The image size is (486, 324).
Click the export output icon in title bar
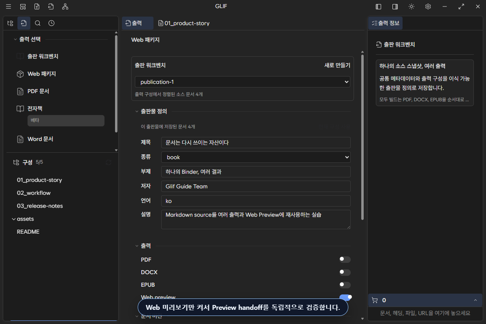pos(51,6)
